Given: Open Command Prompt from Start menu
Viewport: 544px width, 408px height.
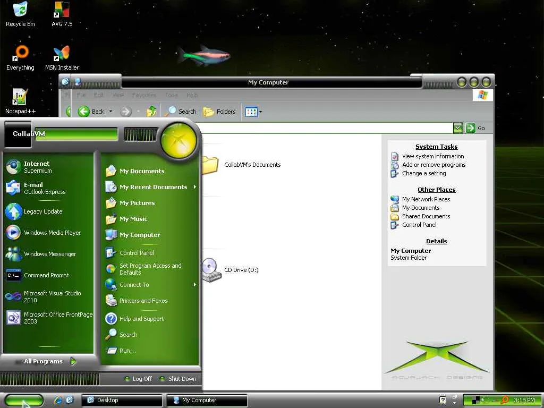Looking at the screenshot, I should (x=48, y=275).
